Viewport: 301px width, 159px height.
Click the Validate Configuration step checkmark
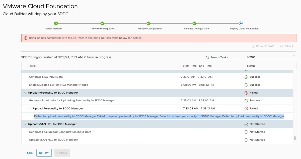click(x=194, y=23)
